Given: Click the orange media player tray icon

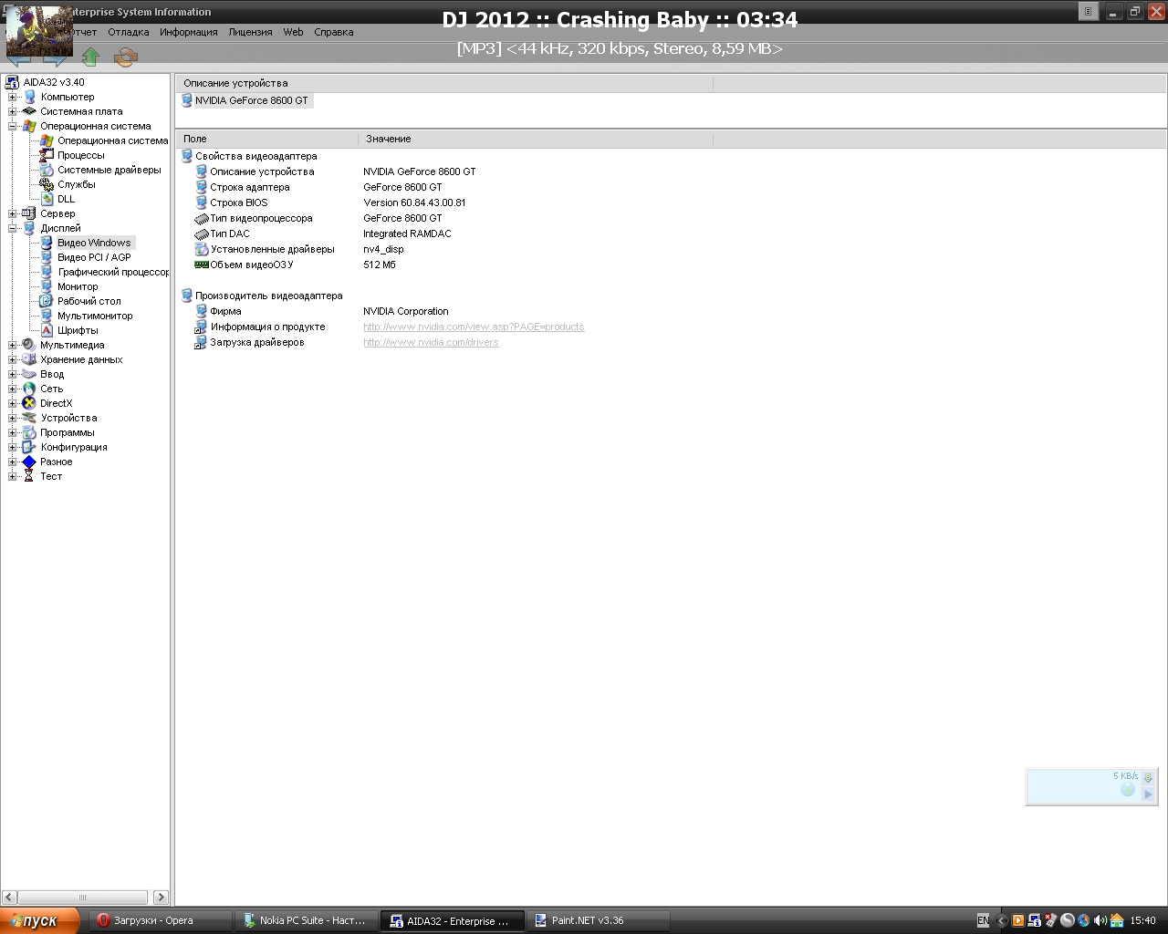Looking at the screenshot, I should pos(1017,920).
